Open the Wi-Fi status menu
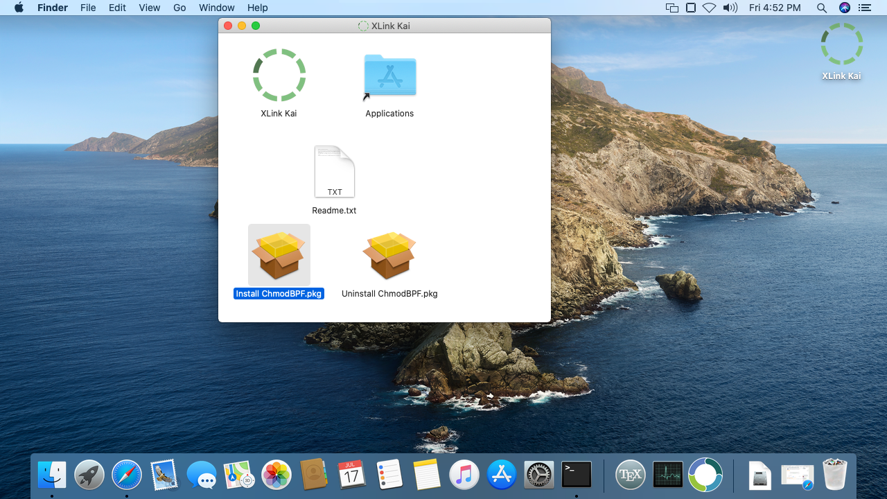This screenshot has height=499, width=887. [709, 8]
